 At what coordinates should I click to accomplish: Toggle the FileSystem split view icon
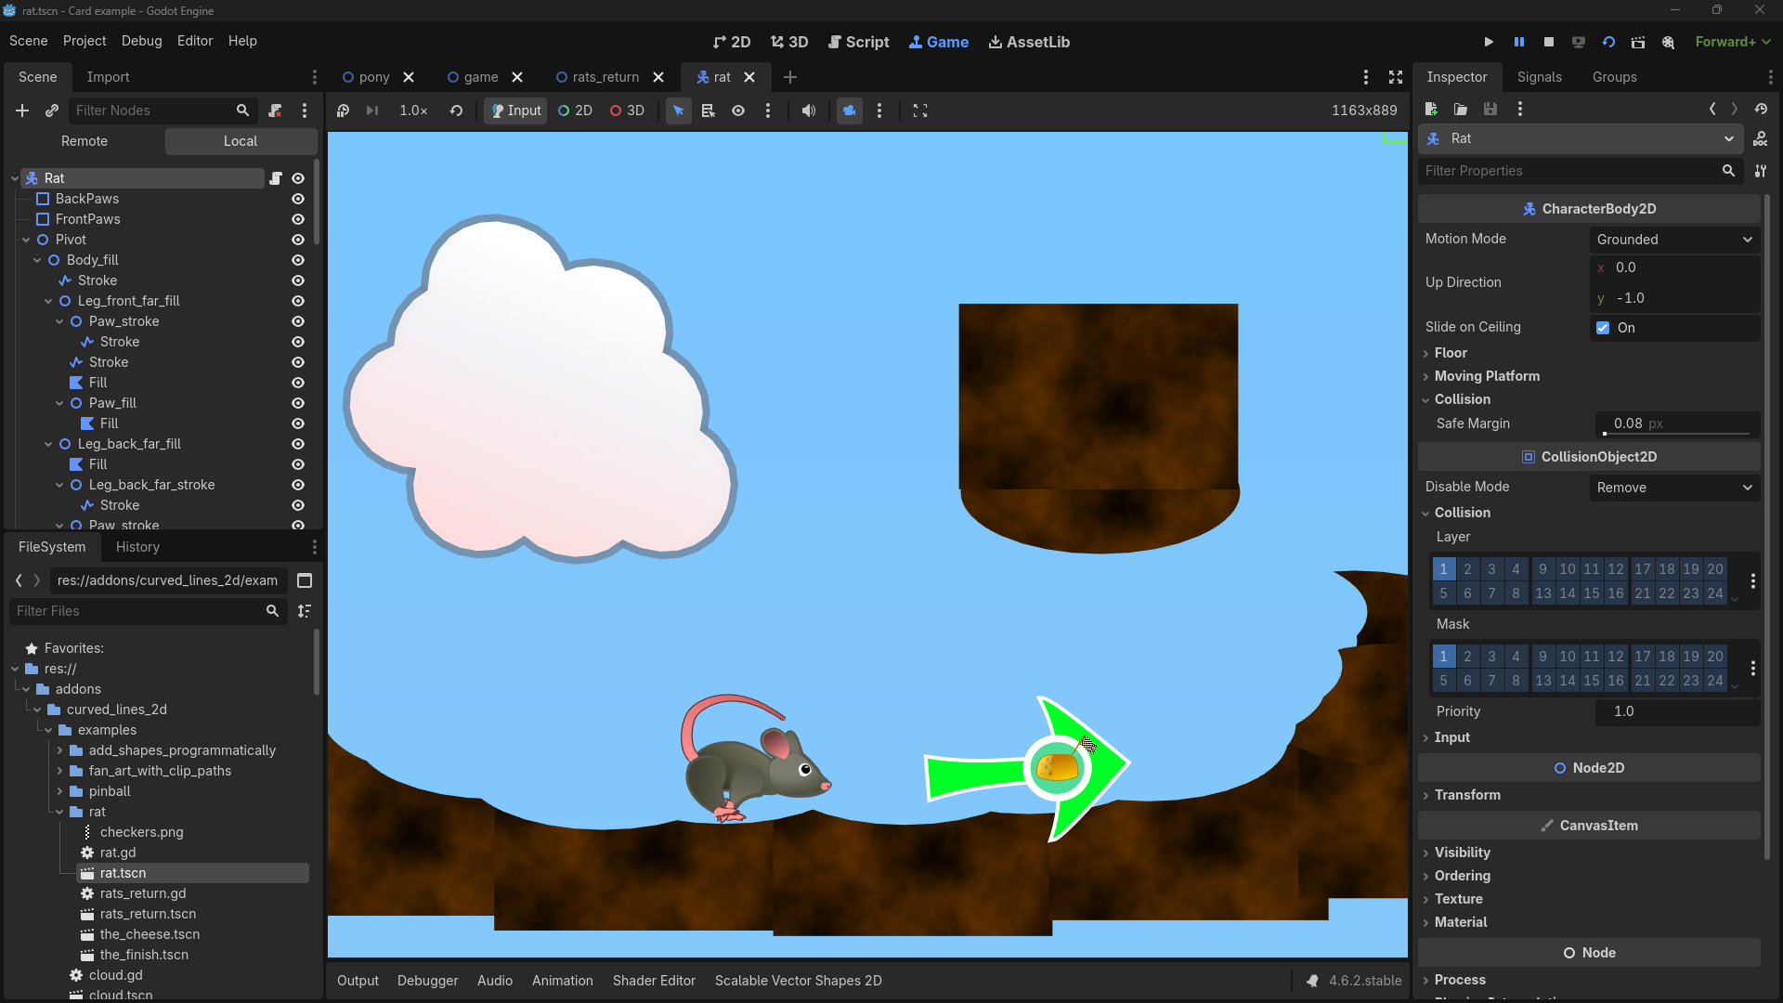(x=305, y=580)
